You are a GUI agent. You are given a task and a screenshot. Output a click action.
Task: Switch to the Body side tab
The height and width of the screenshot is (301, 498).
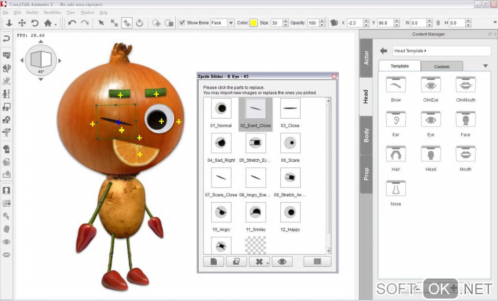click(x=366, y=135)
